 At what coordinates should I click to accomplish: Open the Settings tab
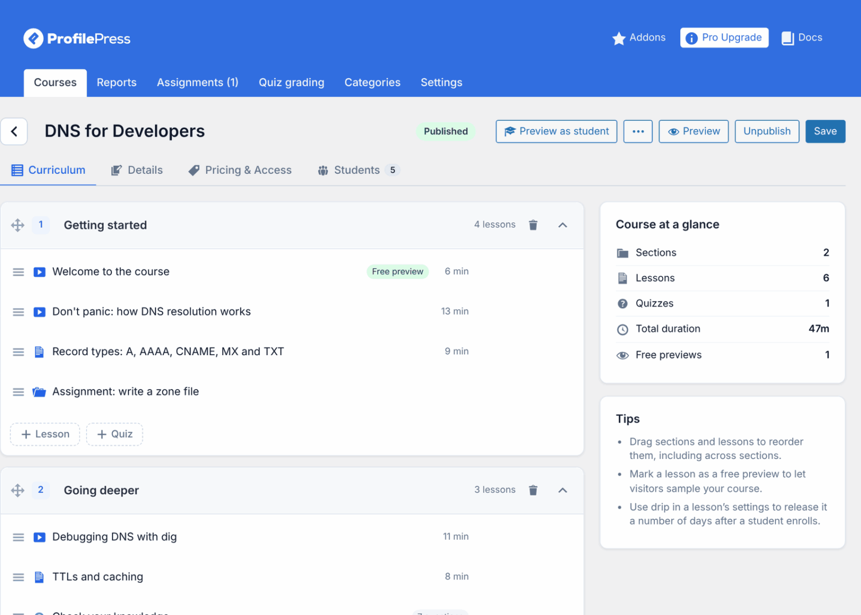(441, 83)
